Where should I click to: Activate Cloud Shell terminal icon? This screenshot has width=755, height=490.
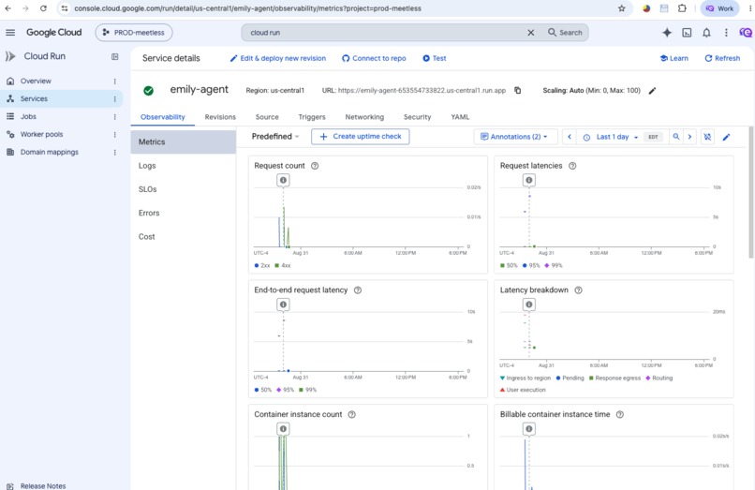tap(688, 32)
